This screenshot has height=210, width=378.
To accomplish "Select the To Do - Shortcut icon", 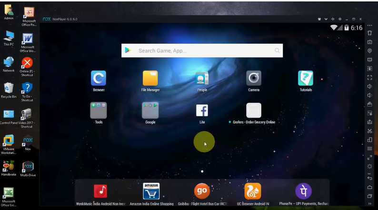I will tap(27, 92).
